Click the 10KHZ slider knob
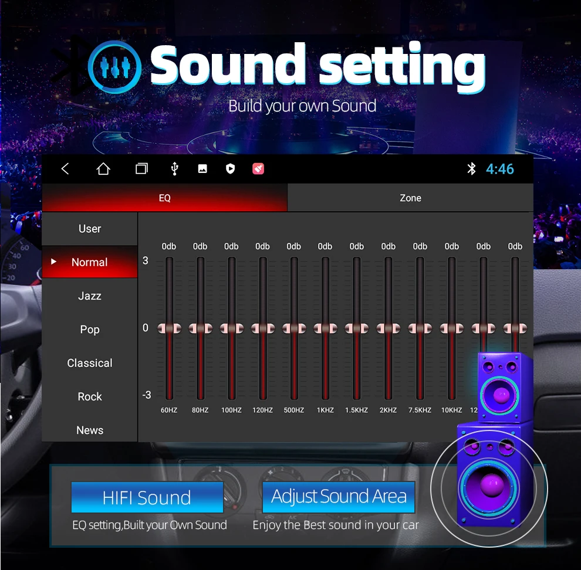Viewport: 581px width, 570px height. 452,328
